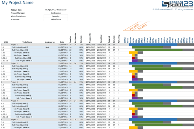Select the Week Starts from Monday field
The height and width of the screenshot is (129, 194).
(x=56, y=15)
